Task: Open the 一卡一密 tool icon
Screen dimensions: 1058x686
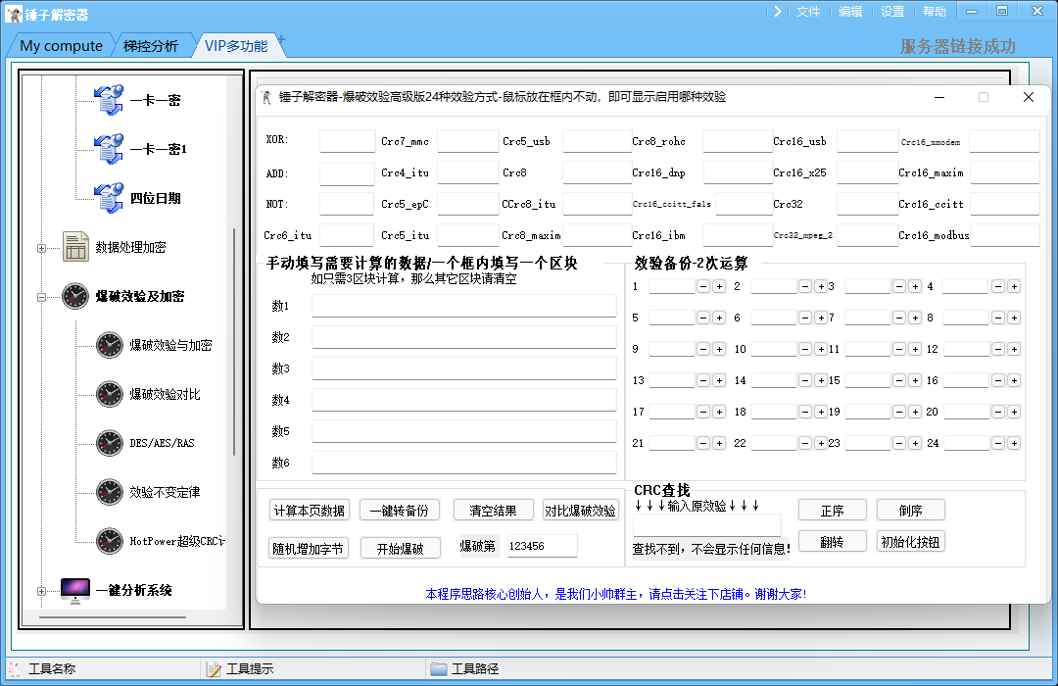Action: (109, 100)
